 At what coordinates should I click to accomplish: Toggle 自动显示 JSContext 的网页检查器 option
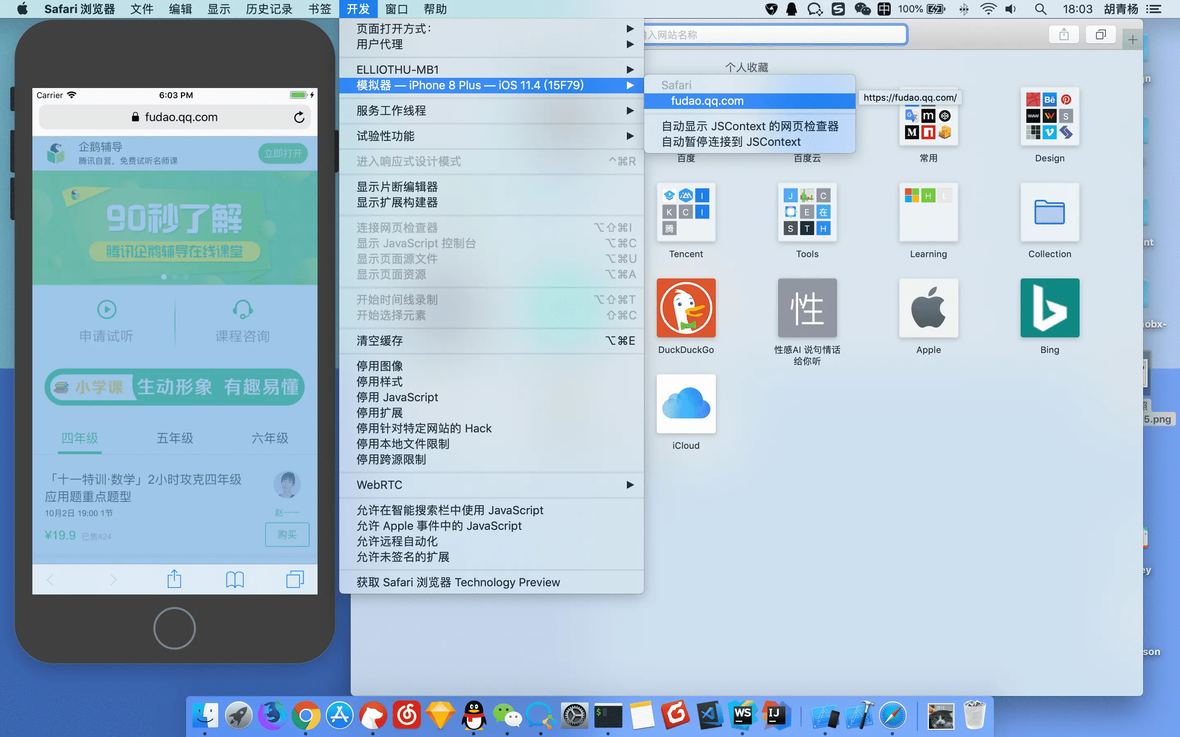point(749,126)
